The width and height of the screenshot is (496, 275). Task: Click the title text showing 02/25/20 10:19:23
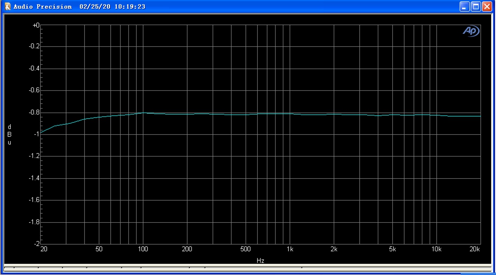tap(112, 7)
